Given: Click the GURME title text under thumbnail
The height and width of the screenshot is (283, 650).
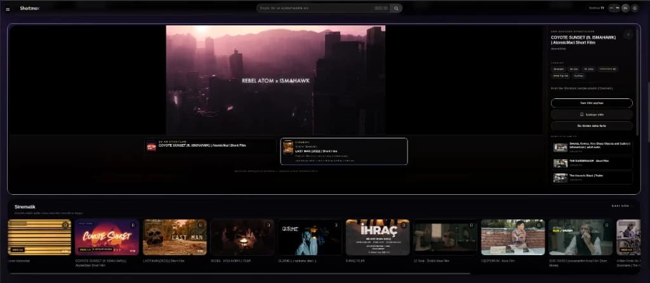Looking at the screenshot, I should (297, 261).
